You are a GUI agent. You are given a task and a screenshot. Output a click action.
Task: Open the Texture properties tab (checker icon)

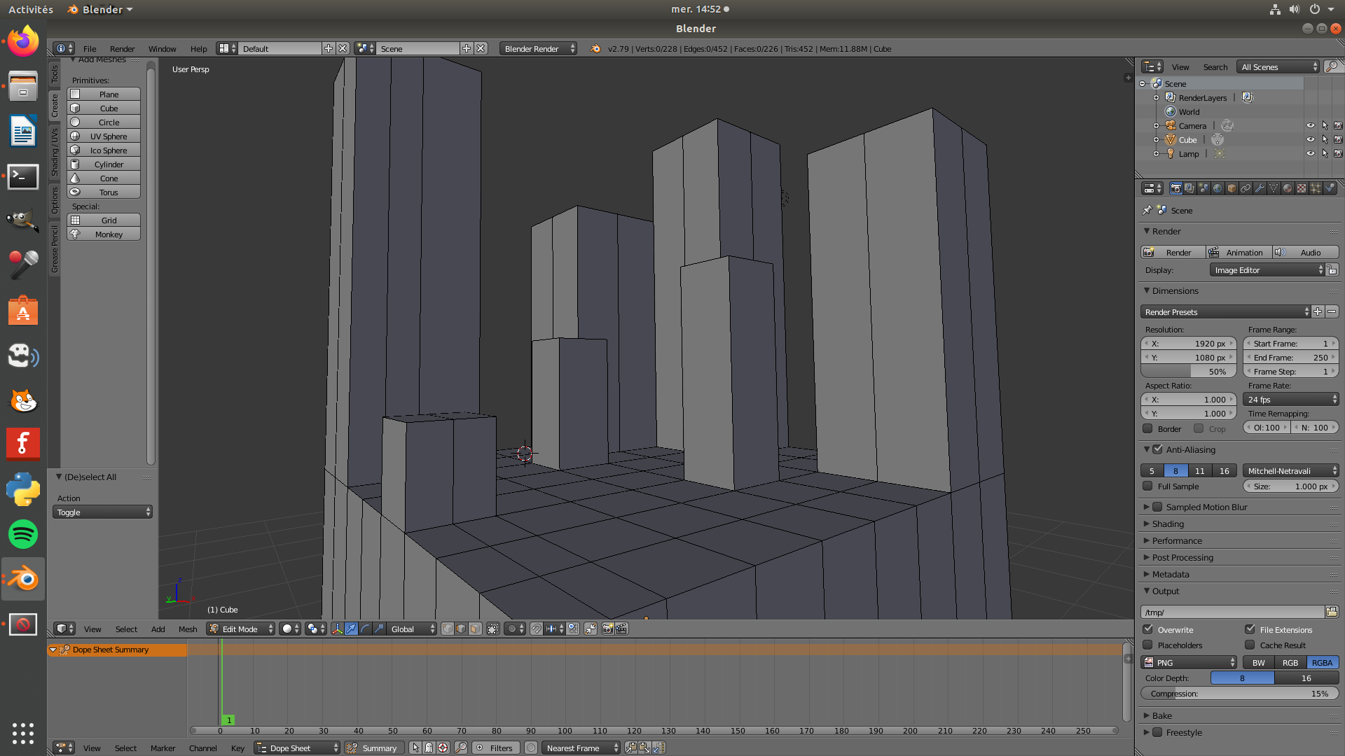[1302, 188]
